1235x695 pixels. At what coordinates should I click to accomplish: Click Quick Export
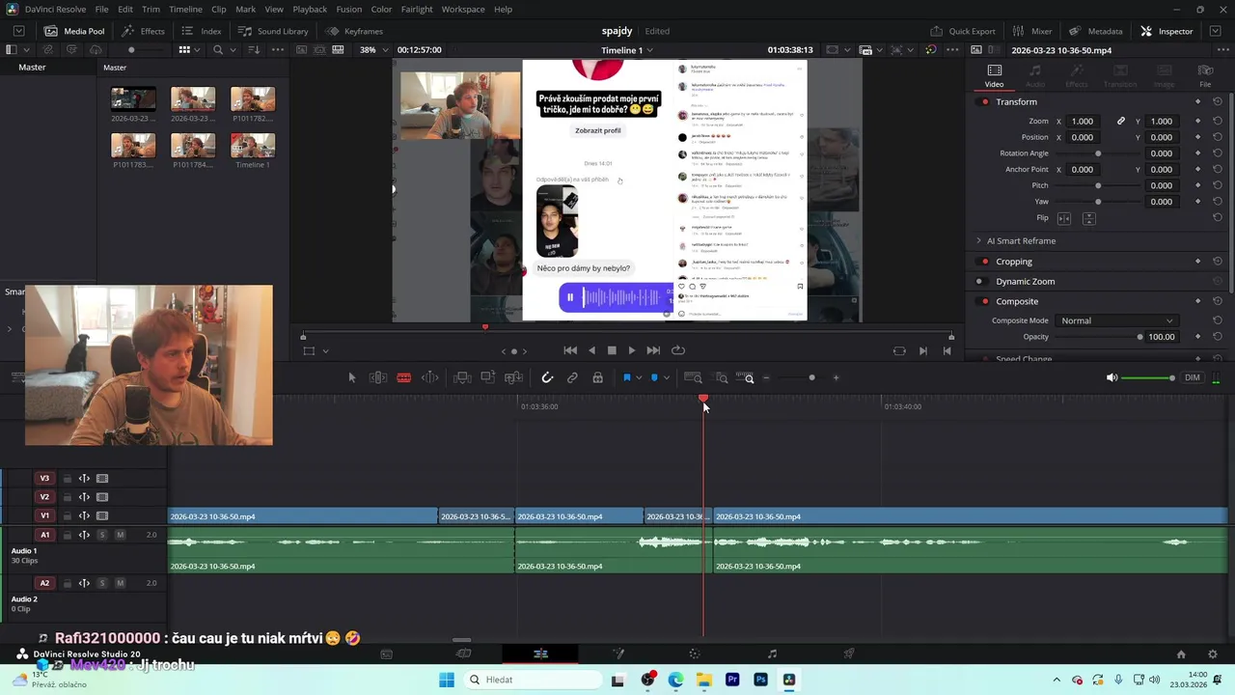tap(962, 31)
